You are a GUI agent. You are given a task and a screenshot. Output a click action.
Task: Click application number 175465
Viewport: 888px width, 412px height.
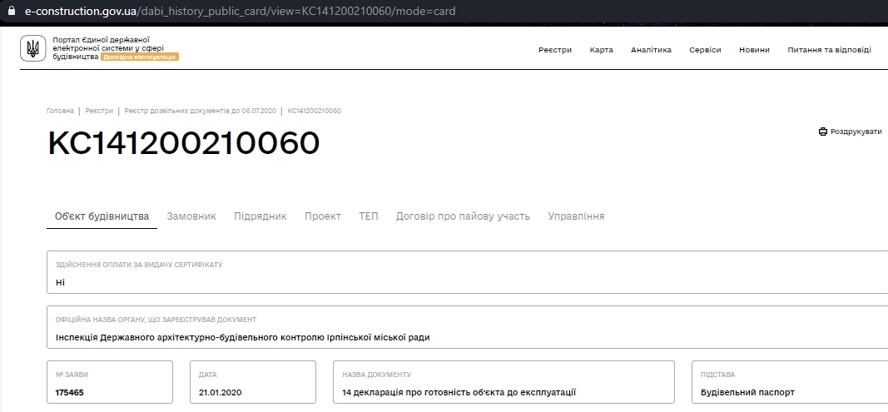[70, 392]
